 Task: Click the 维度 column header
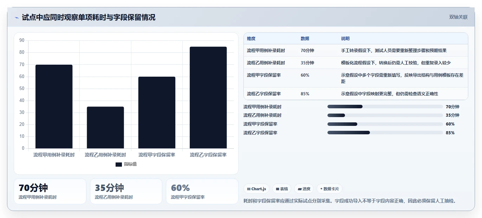[x=251, y=39]
